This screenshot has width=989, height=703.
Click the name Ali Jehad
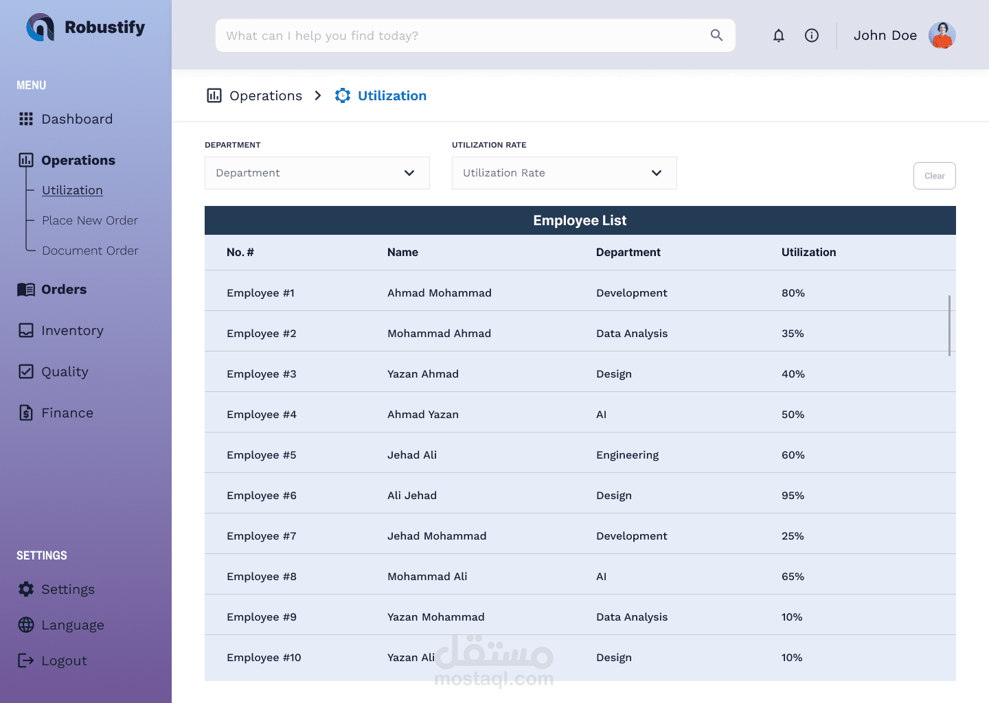(412, 495)
